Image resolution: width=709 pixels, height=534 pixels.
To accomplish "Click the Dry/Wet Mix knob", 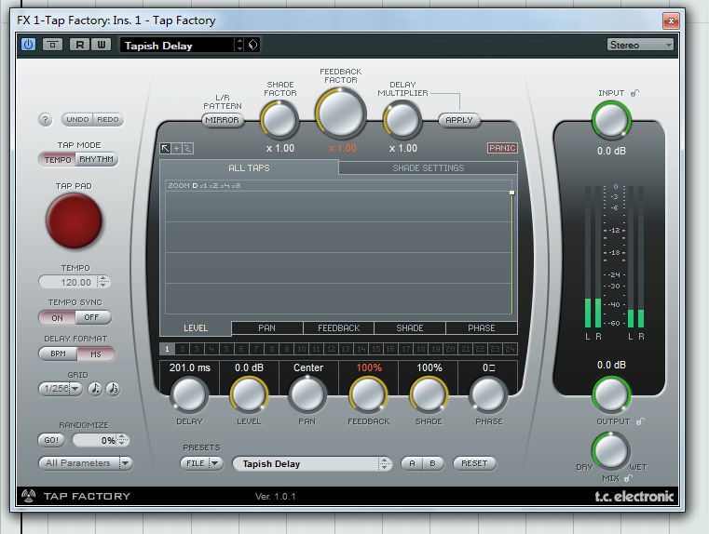I will click(x=610, y=451).
